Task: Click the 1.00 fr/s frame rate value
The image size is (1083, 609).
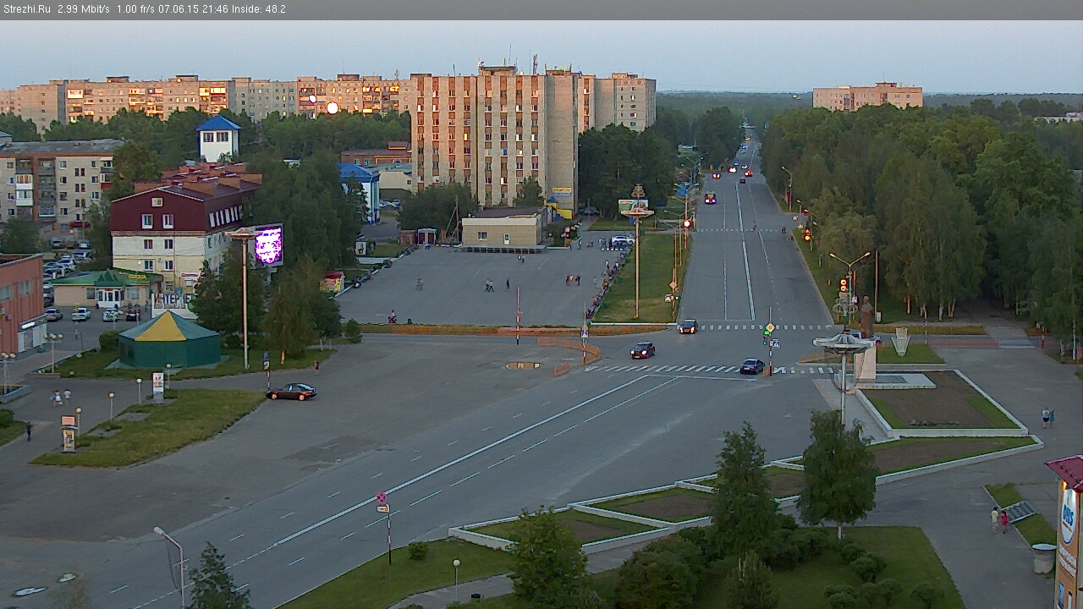Action: [136, 9]
